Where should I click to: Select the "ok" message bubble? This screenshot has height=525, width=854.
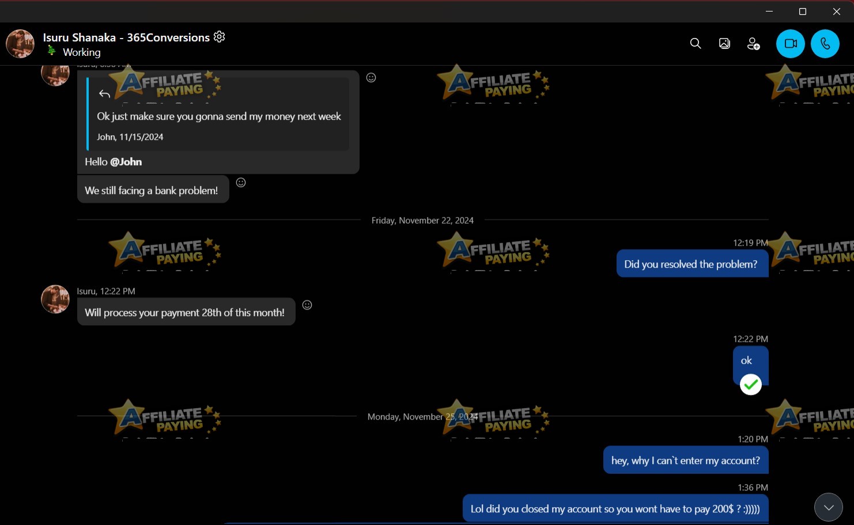pyautogui.click(x=750, y=365)
